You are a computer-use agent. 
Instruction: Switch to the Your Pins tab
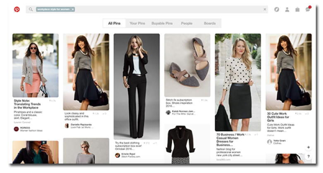coord(136,24)
